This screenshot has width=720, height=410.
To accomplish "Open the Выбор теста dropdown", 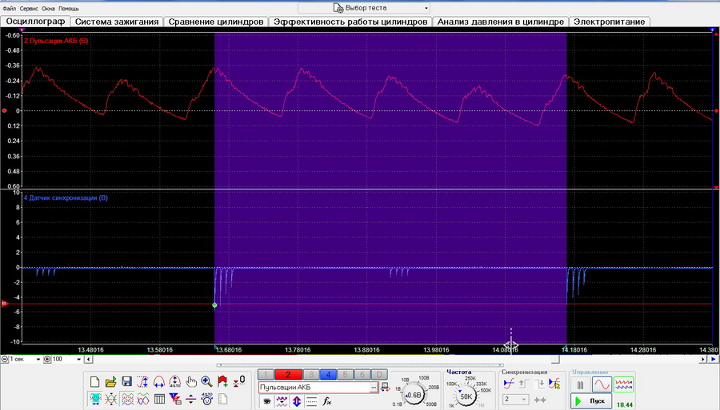I will pos(364,8).
